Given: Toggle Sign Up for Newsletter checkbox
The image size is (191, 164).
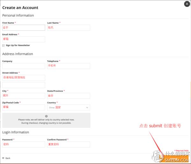Looking at the screenshot, I should coord(4,46).
